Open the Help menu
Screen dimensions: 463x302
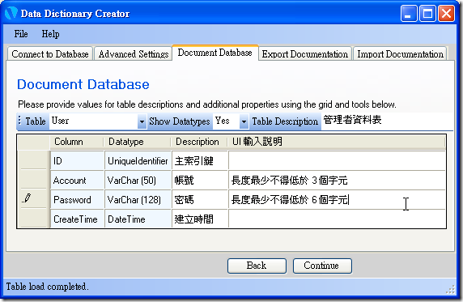tap(50, 34)
